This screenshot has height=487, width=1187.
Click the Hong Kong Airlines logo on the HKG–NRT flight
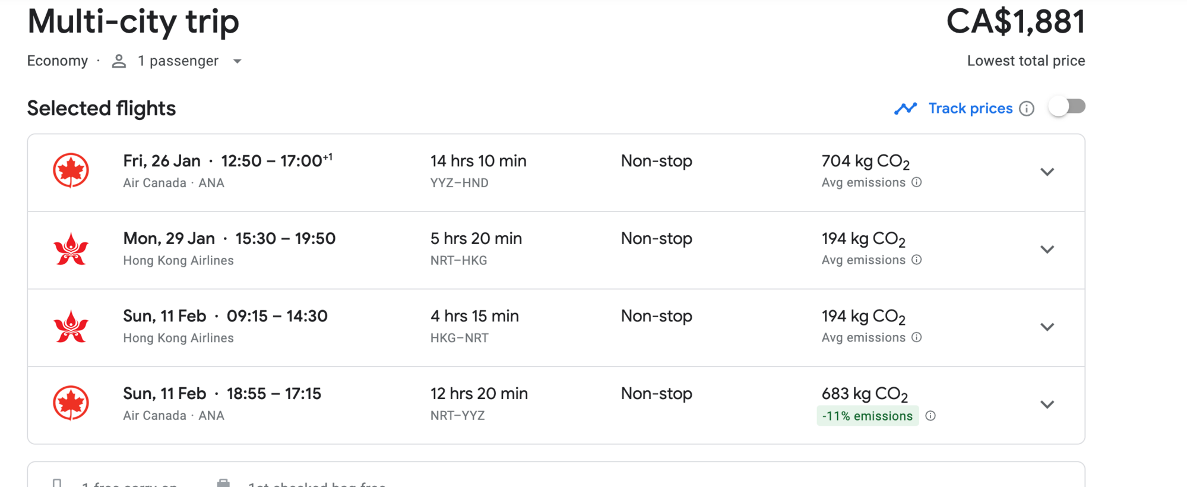click(71, 327)
